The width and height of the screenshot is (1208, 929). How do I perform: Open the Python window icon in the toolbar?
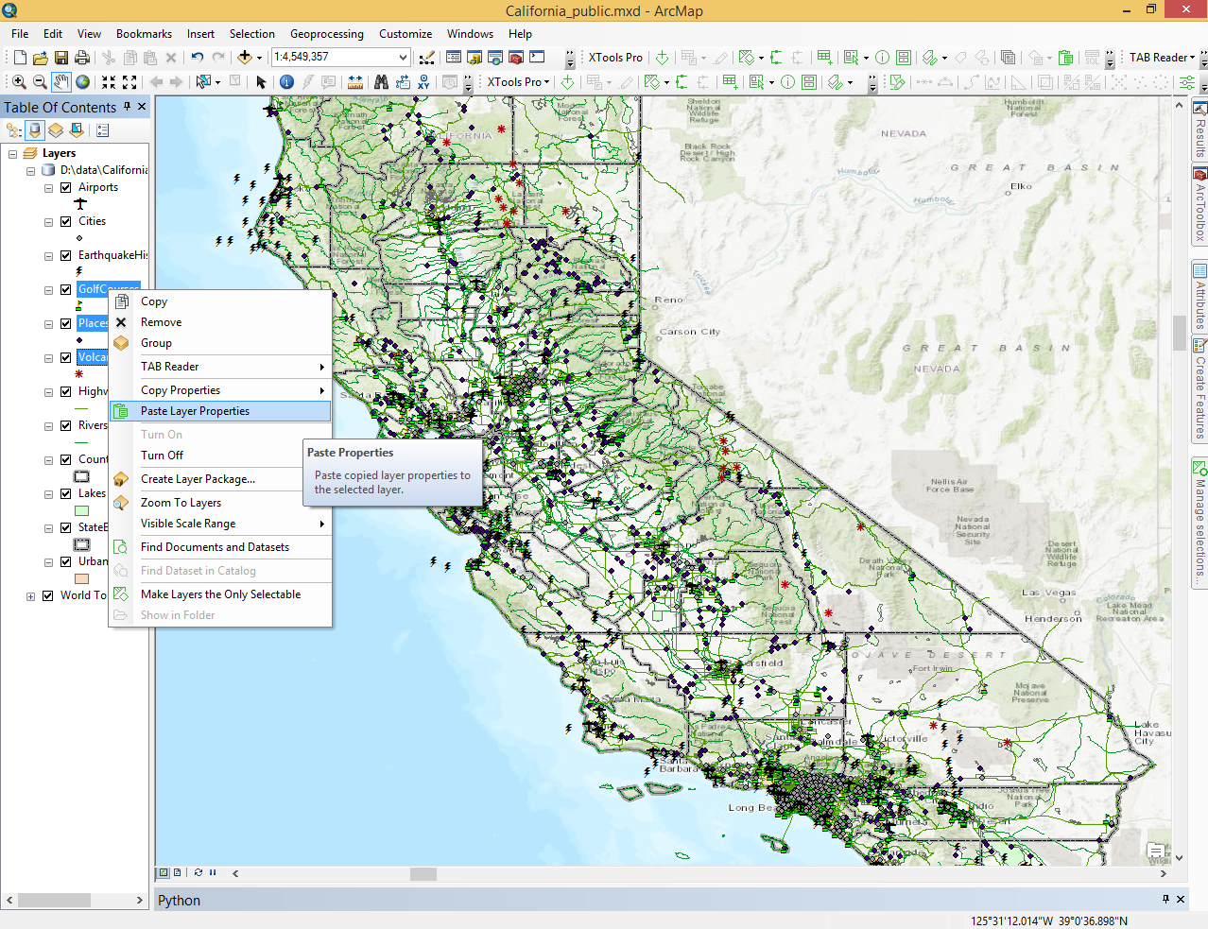pos(537,58)
